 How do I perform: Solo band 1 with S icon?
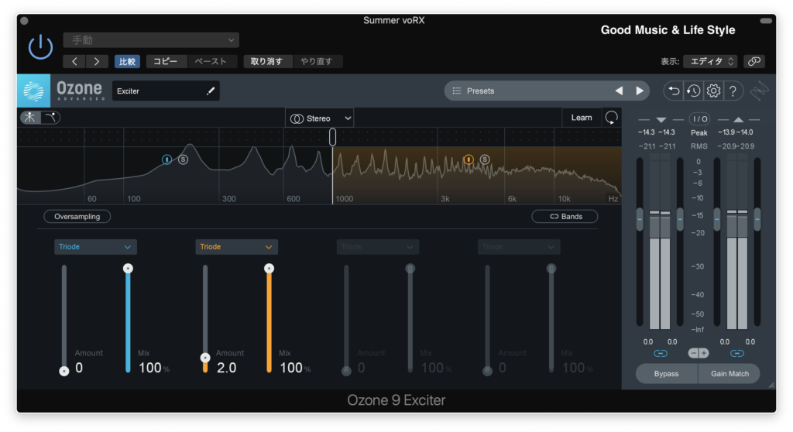point(183,159)
